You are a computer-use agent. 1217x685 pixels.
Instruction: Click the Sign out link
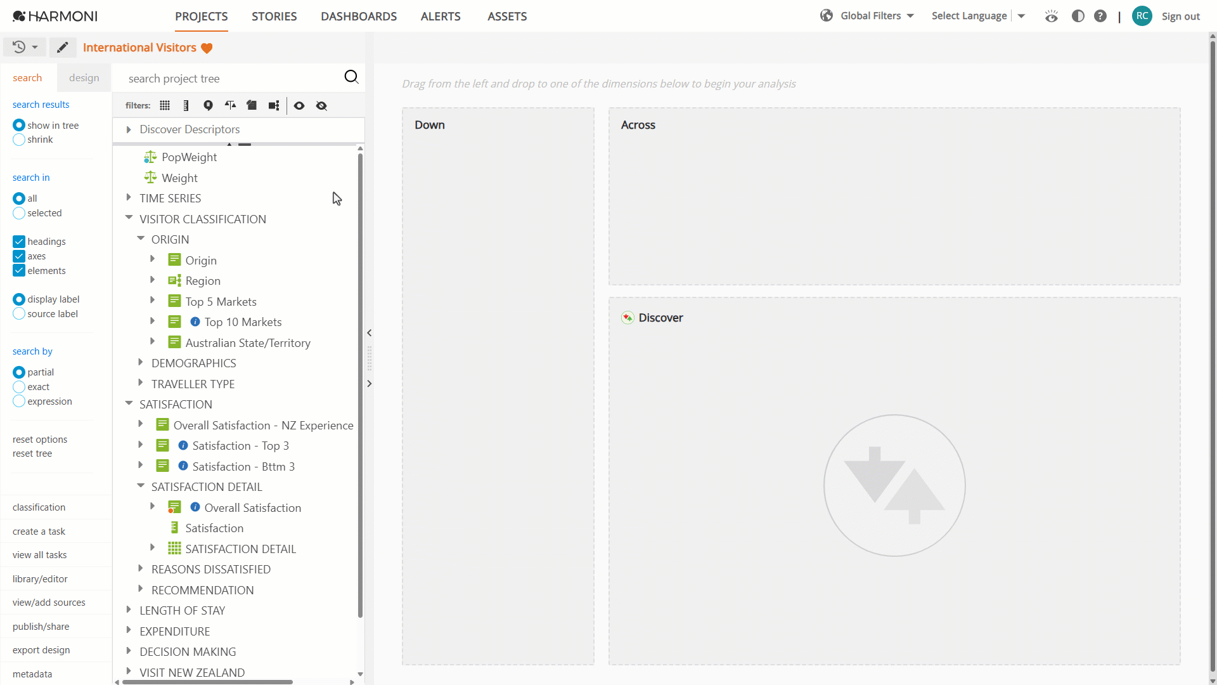click(1181, 16)
